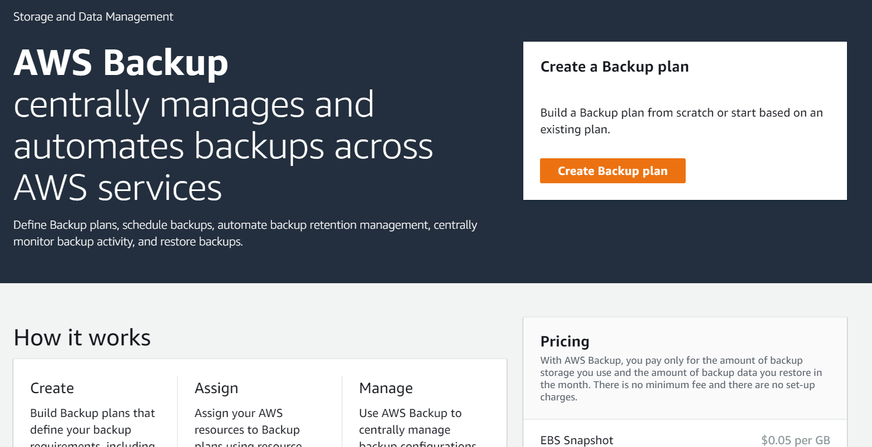Viewport: 872px width, 447px height.
Task: Select the AWS Backup heading
Action: [121, 62]
